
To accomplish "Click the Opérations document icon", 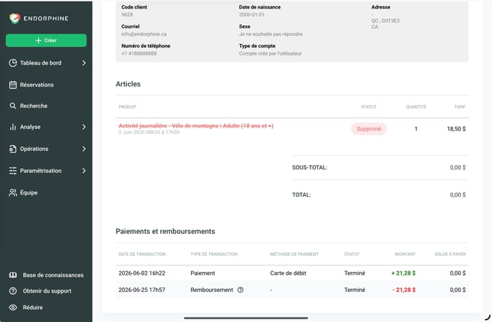I will 12,149.
